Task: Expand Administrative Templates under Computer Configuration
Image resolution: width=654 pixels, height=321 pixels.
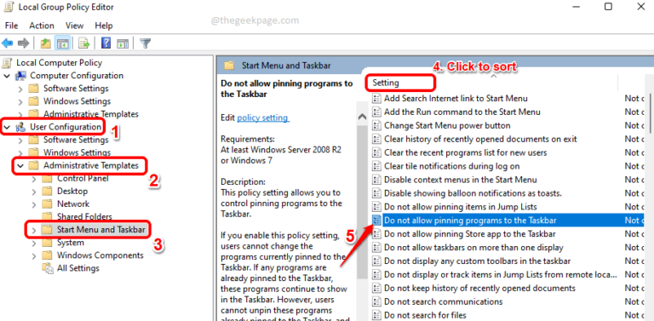Action: tap(20, 114)
